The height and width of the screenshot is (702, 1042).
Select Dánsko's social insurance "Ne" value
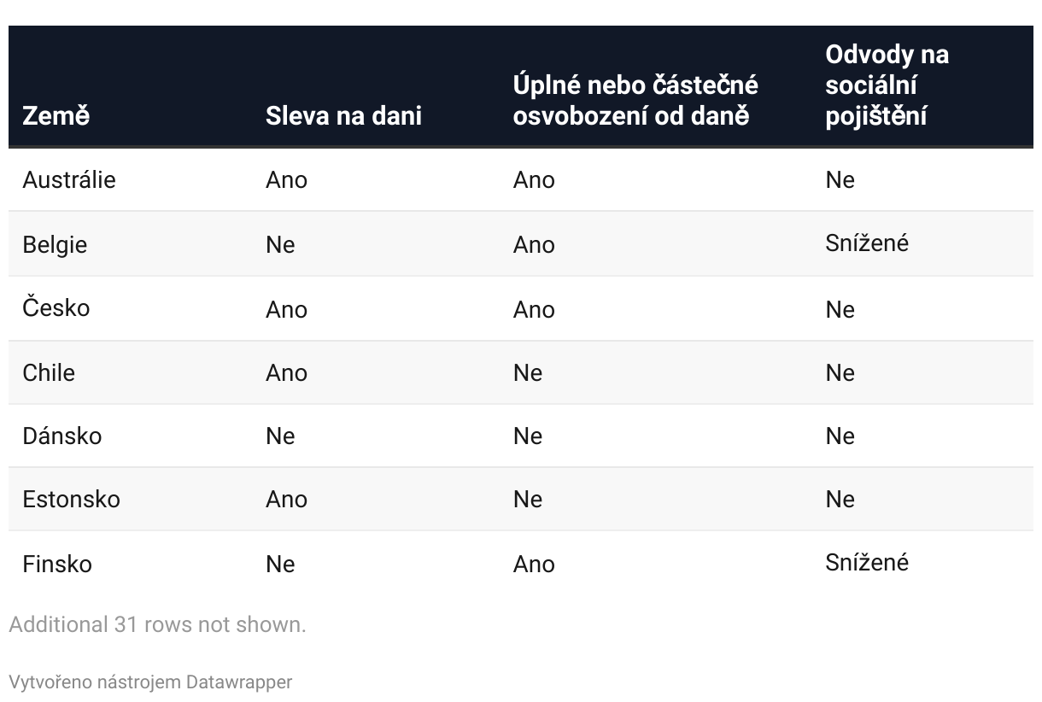click(840, 436)
